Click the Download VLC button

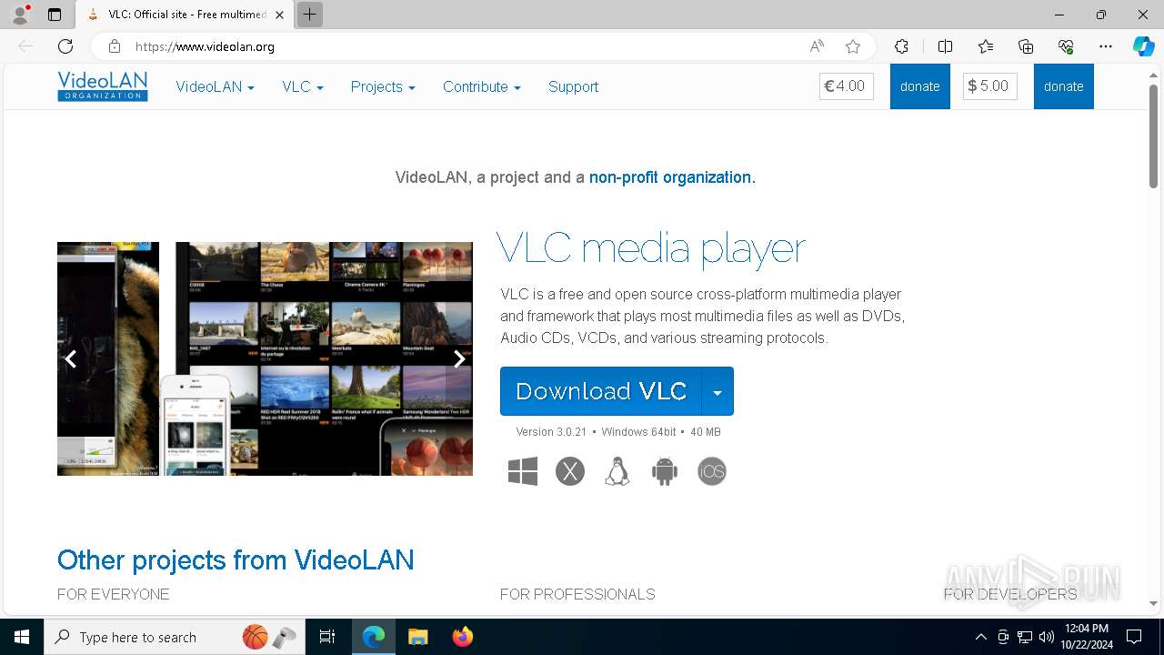[x=601, y=391]
